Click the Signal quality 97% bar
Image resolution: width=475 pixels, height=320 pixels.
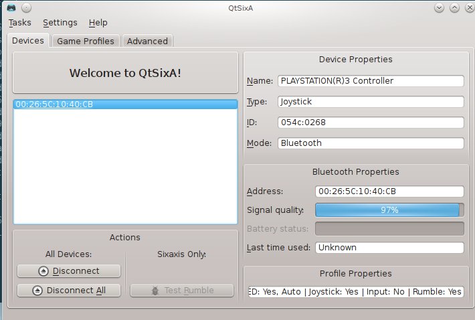click(389, 210)
